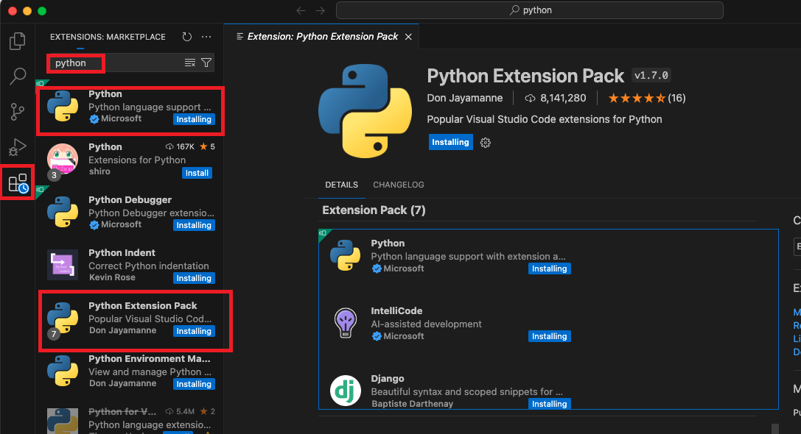This screenshot has height=434, width=801.
Task: Switch to the CHANGELOG tab
Action: pos(399,185)
